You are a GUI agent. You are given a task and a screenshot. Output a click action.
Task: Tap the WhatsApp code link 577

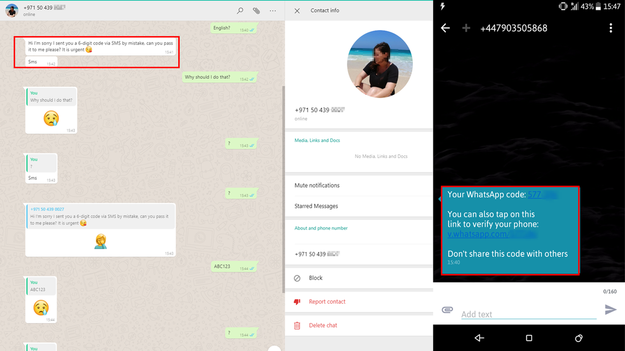[542, 194]
